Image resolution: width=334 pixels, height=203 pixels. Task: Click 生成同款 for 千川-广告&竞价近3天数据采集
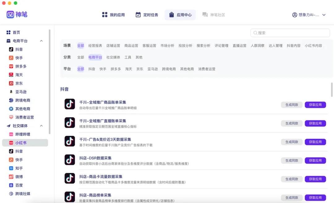point(292,142)
